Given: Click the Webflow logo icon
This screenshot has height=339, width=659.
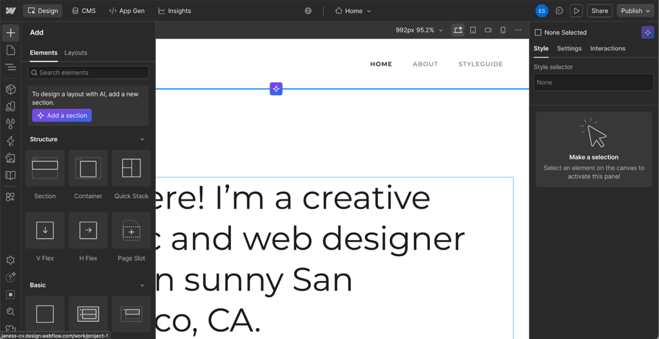Looking at the screenshot, I should pos(11,11).
